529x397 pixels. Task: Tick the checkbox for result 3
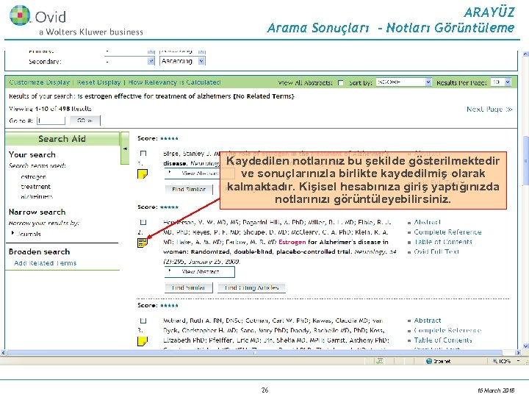143,321
